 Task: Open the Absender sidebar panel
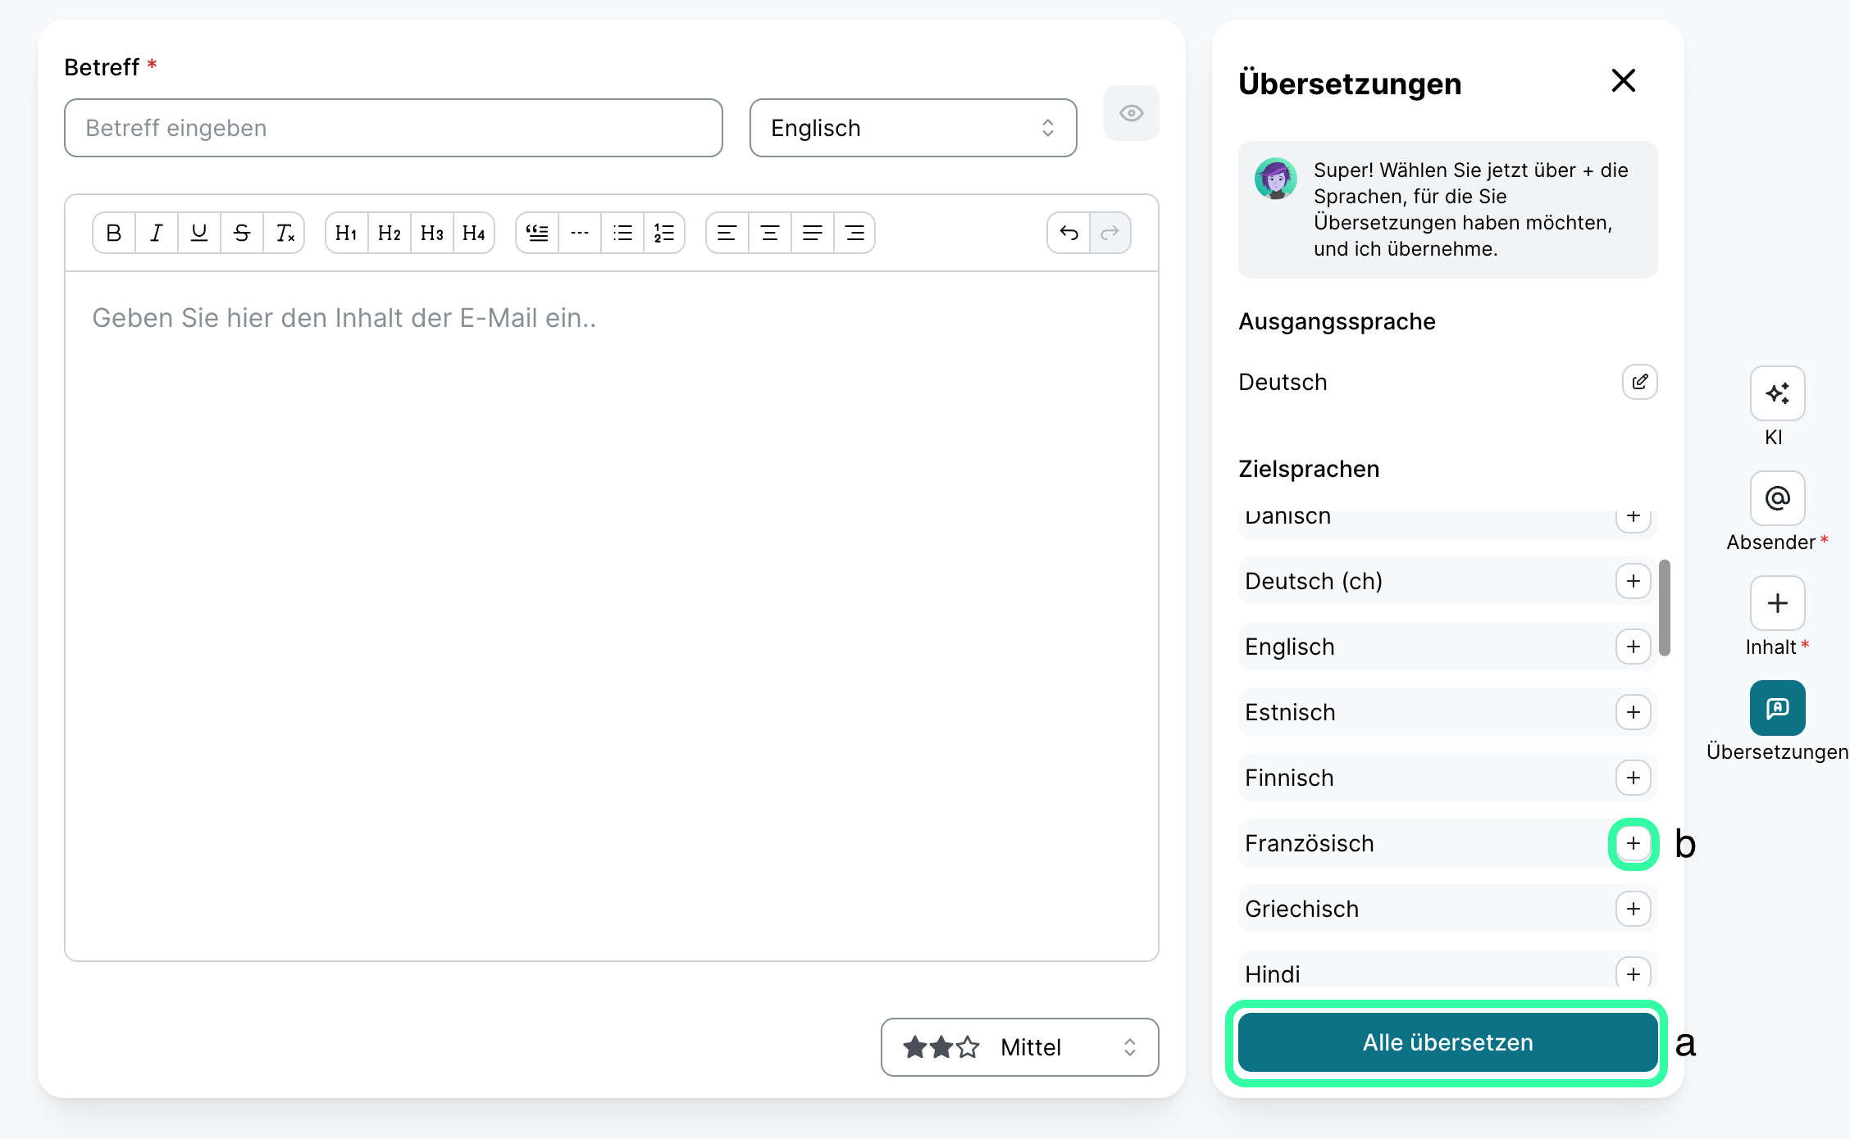pyautogui.click(x=1777, y=498)
